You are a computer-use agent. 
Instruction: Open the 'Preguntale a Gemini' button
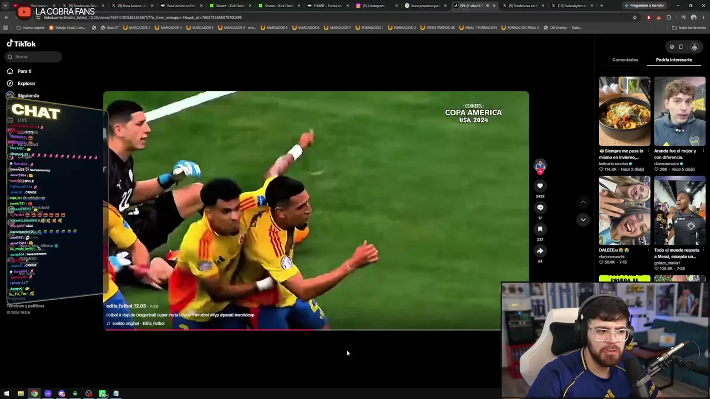pyautogui.click(x=643, y=6)
